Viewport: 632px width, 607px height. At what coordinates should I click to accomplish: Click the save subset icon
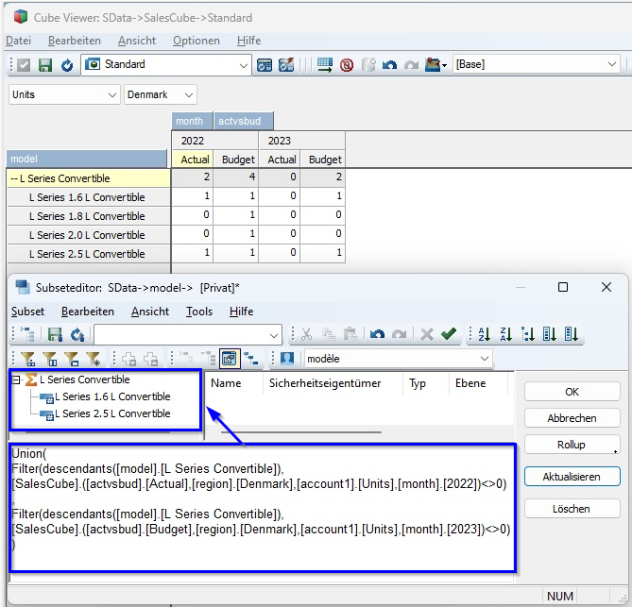tap(55, 334)
